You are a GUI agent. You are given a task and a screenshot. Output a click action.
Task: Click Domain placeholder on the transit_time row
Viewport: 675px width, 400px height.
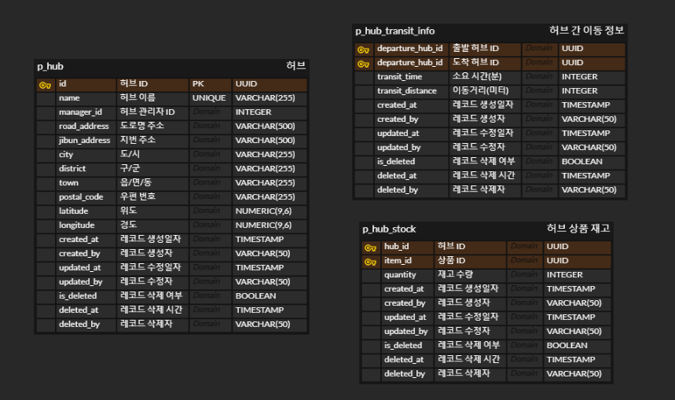coord(539,77)
